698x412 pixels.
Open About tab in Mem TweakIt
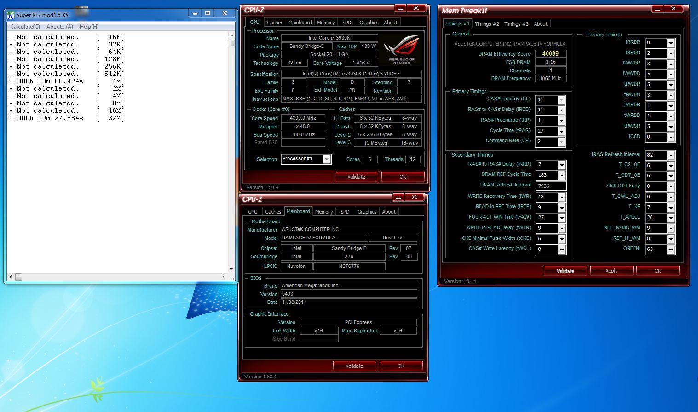[x=541, y=24]
